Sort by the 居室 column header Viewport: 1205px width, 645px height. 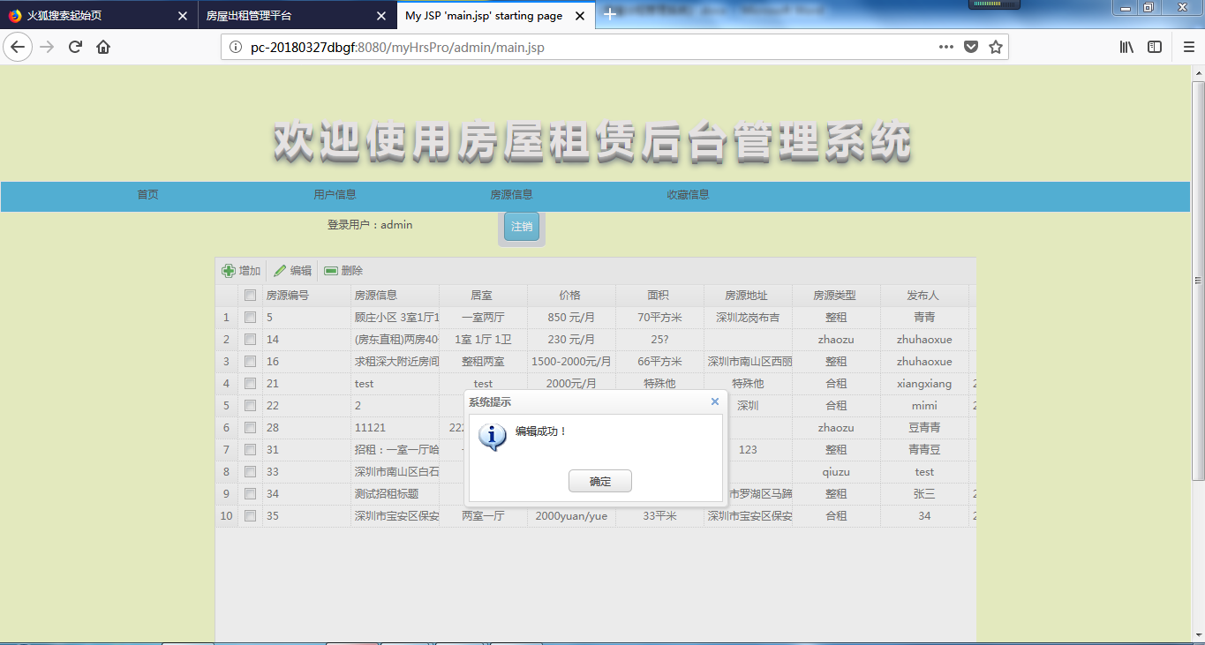(x=483, y=296)
